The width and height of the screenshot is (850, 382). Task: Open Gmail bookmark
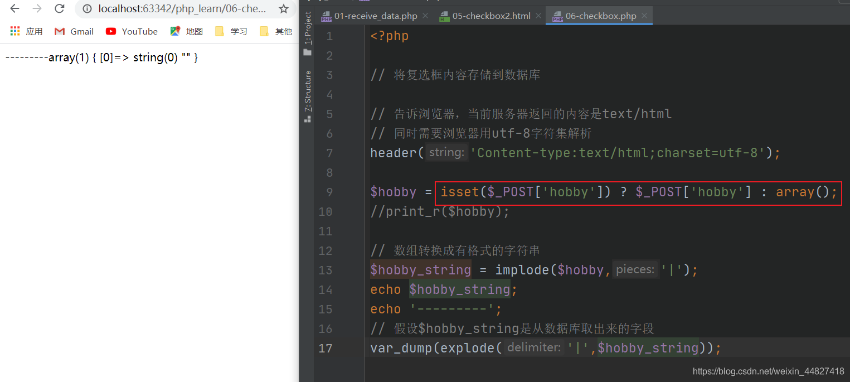(x=74, y=31)
